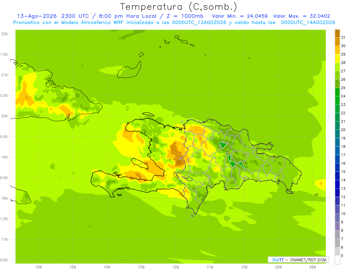This screenshot has width=351, height=271.
Task: Click the "2300 UTC" time text
Action: point(75,16)
